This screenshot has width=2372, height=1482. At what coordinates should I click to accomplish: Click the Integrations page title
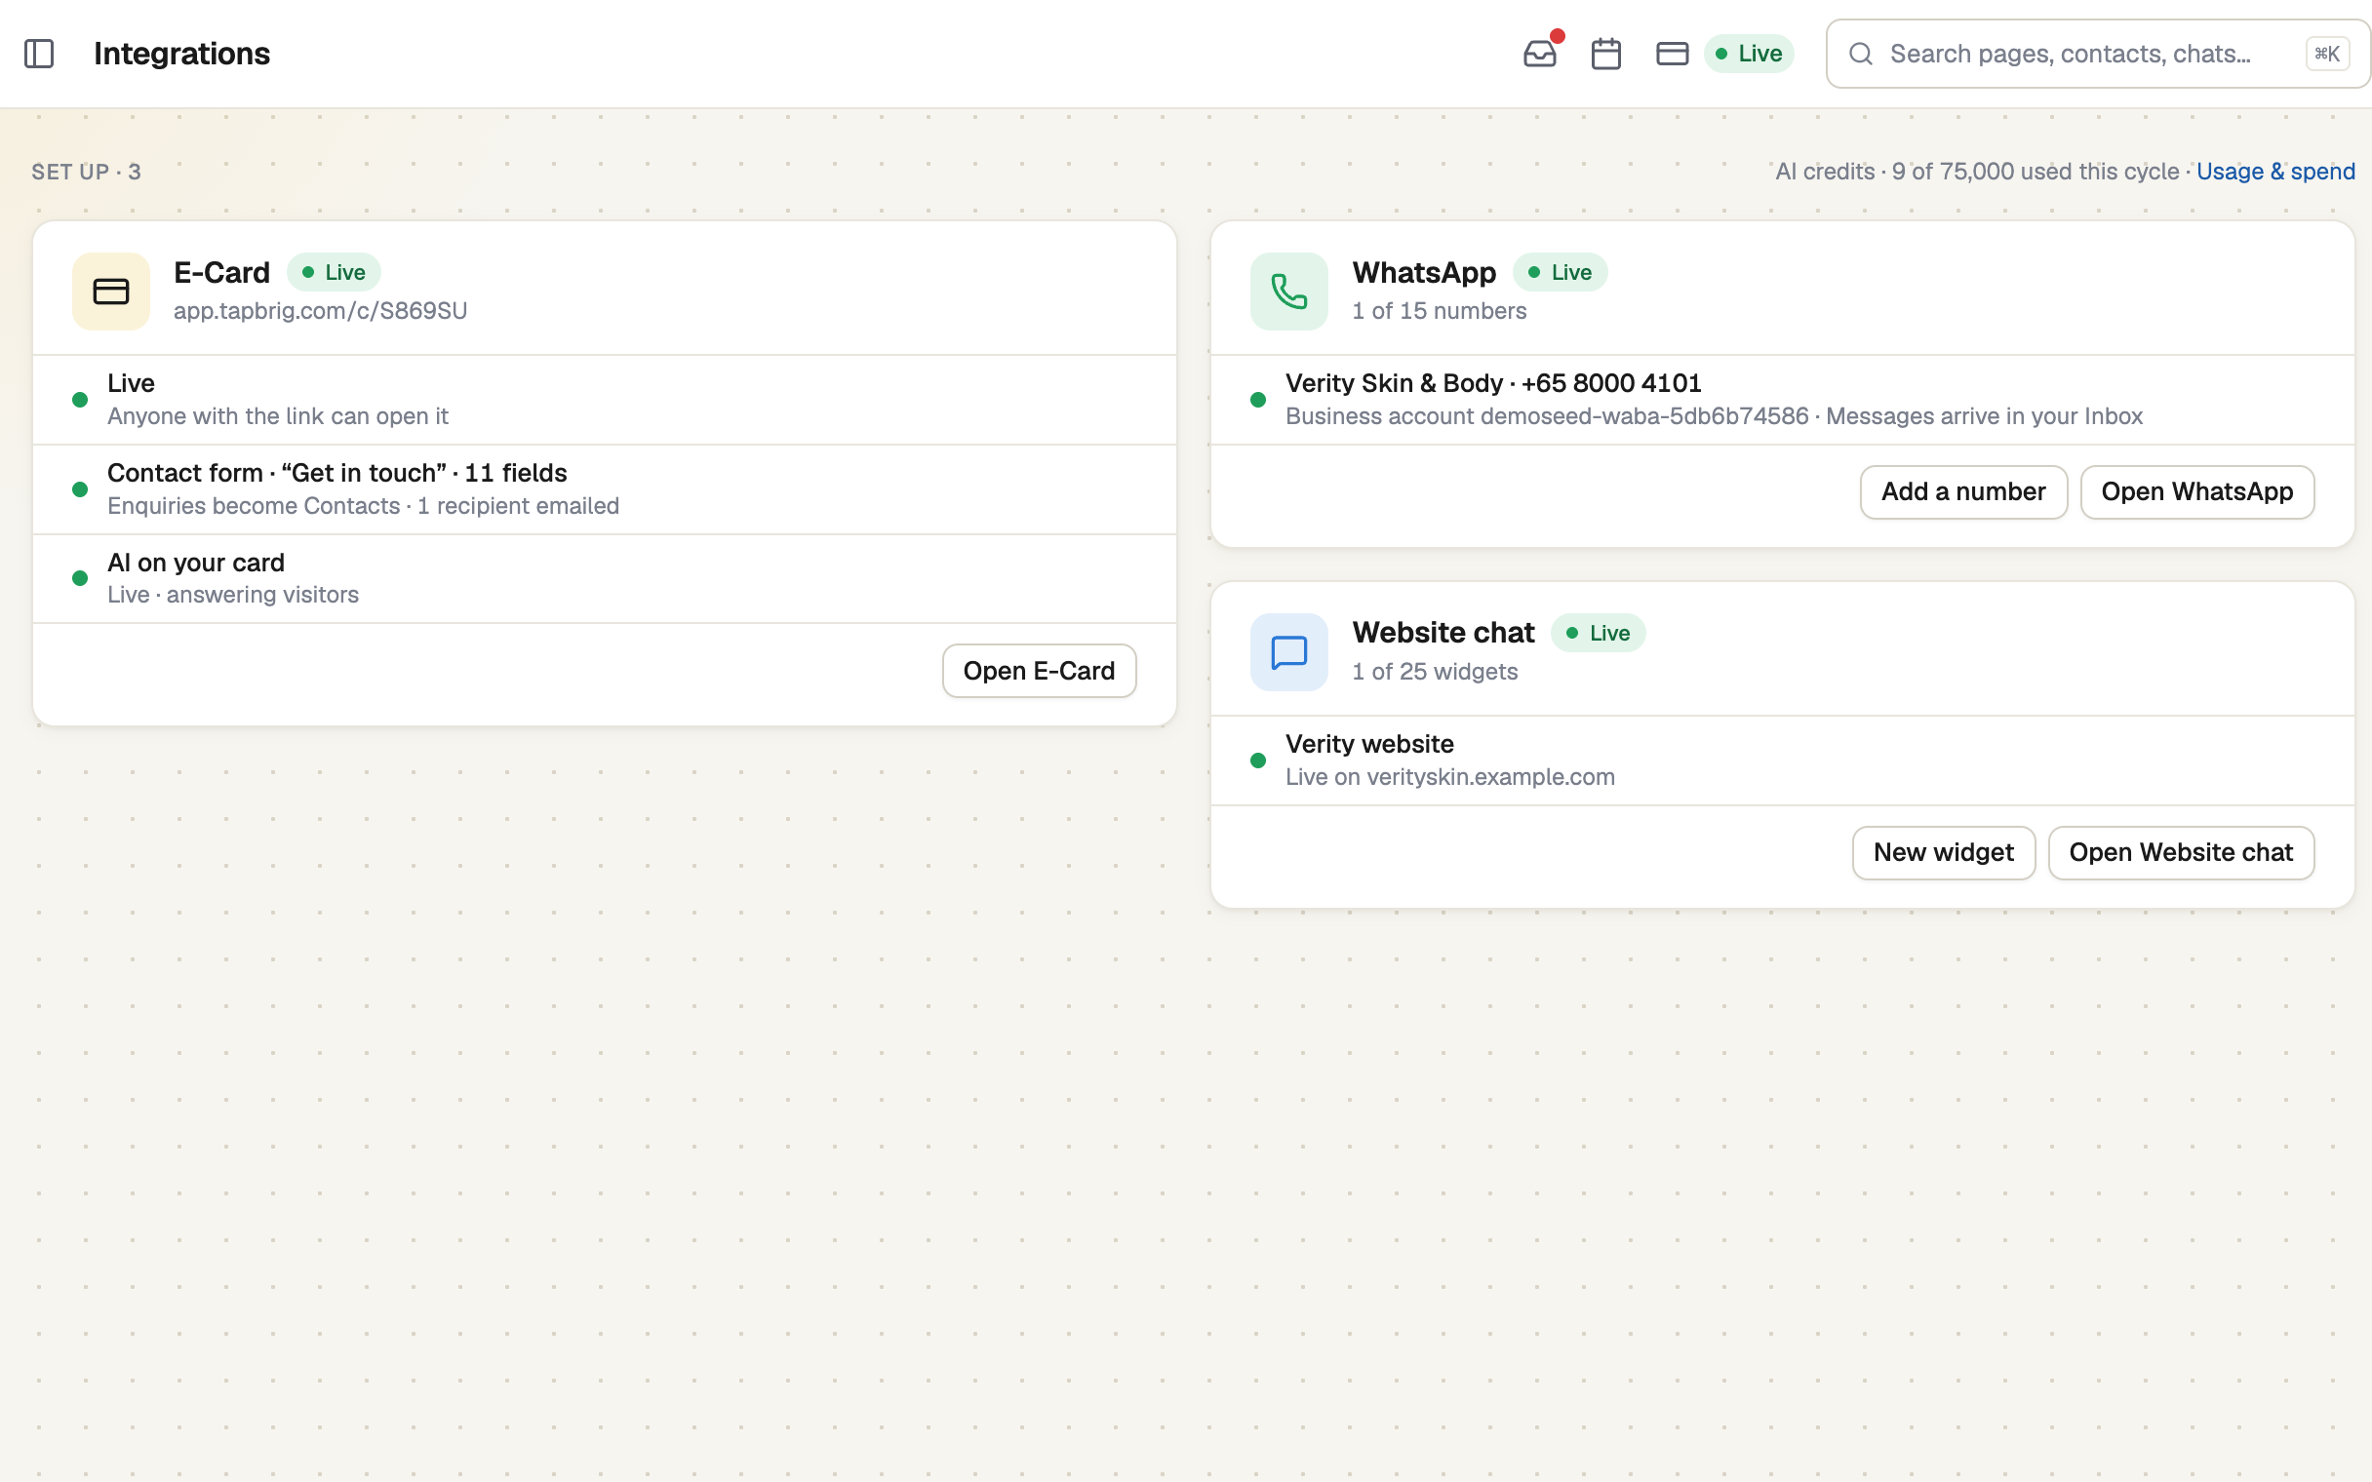[181, 54]
